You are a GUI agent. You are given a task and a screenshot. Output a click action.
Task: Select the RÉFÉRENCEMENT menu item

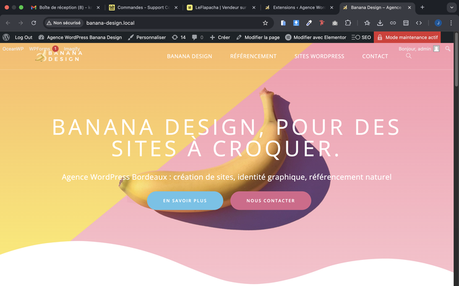(253, 56)
